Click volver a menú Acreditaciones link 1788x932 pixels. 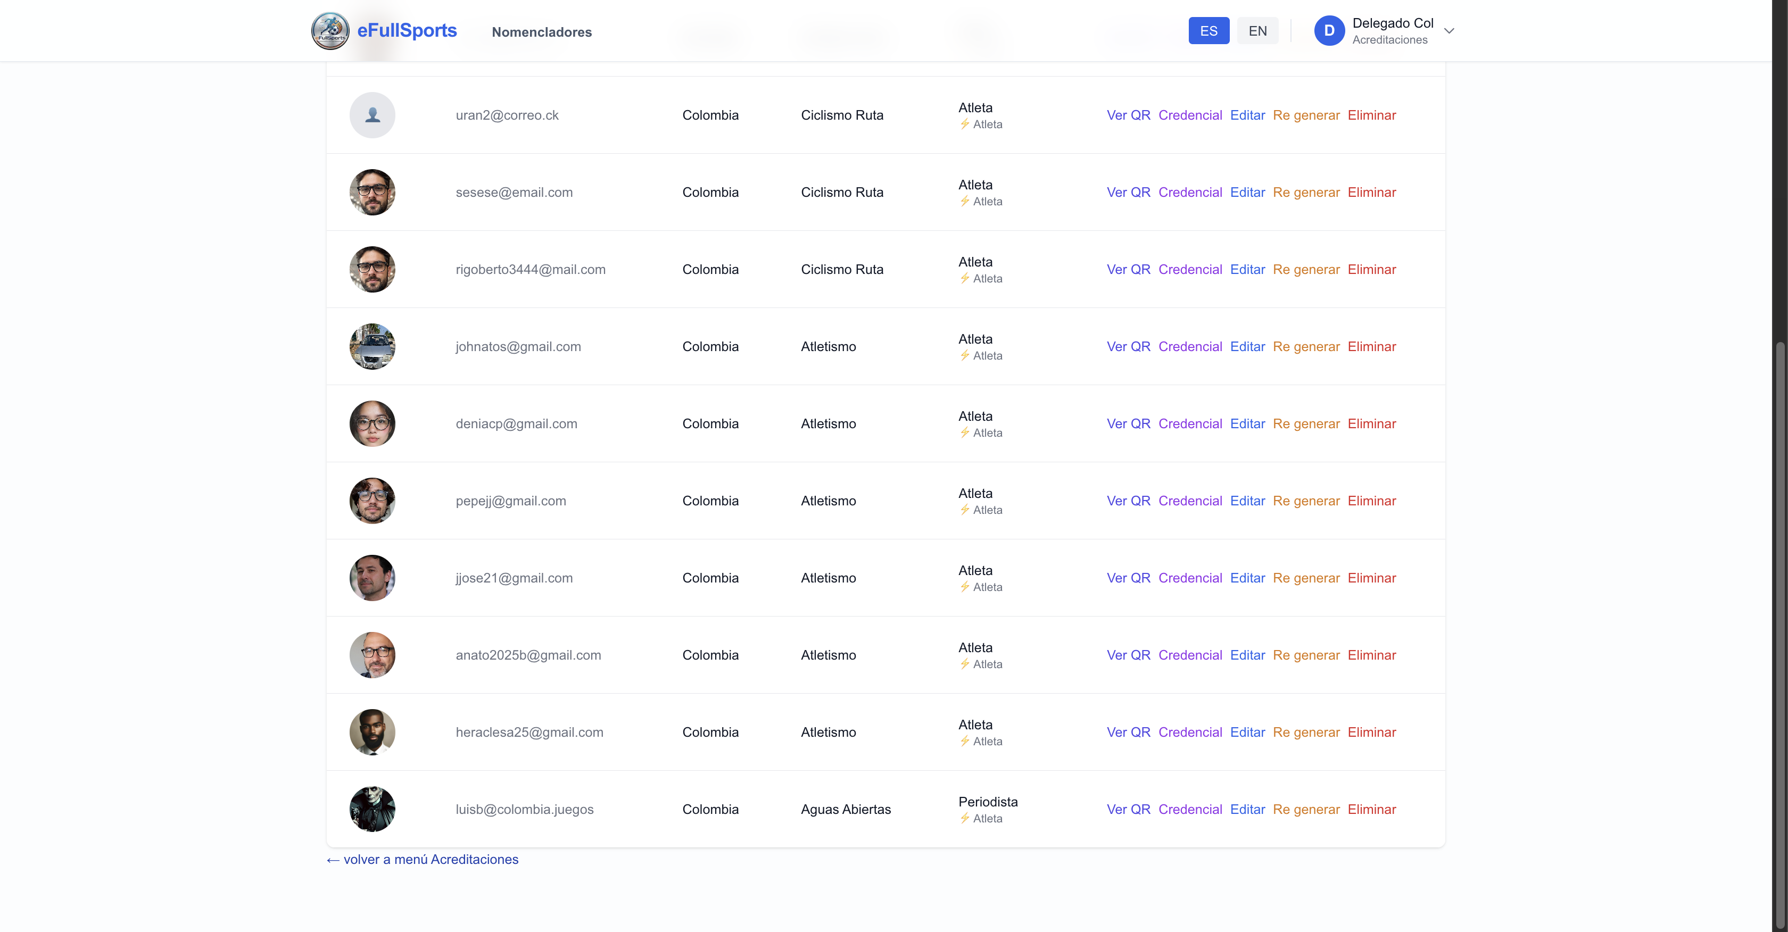[x=423, y=859]
